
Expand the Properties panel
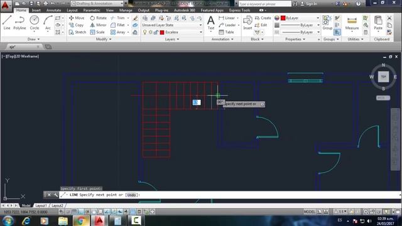pyautogui.click(x=295, y=39)
